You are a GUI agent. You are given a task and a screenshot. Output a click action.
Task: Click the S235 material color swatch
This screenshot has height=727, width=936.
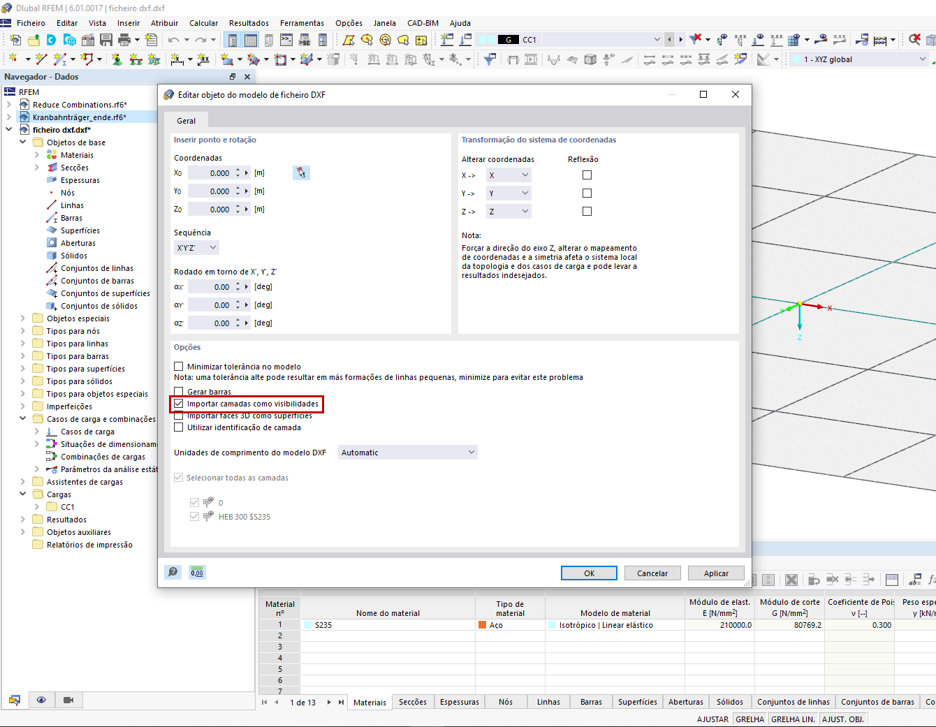pyautogui.click(x=307, y=625)
